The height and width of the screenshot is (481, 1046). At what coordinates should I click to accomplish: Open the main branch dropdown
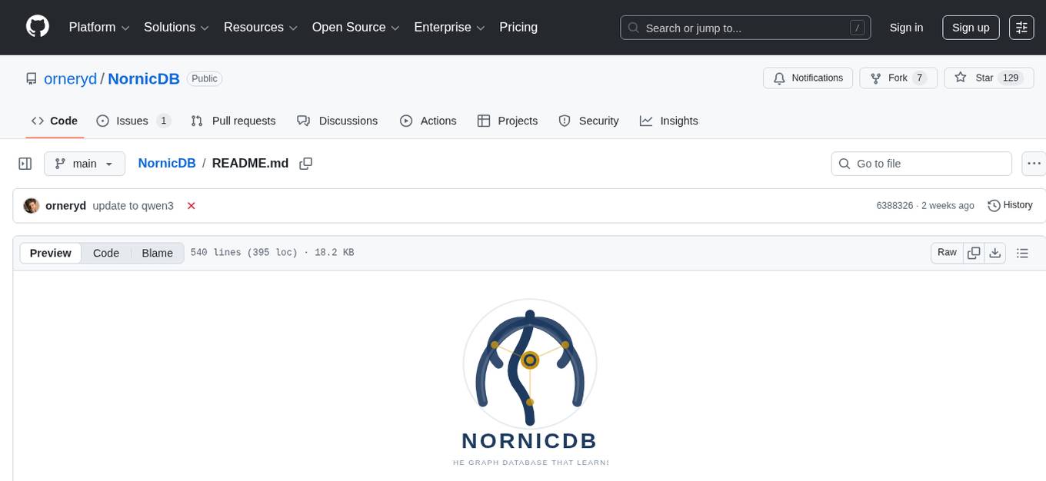pyautogui.click(x=84, y=163)
